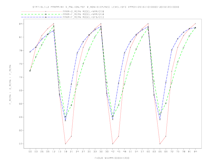Click x-axis forecast hour label 27

click(83, 152)
